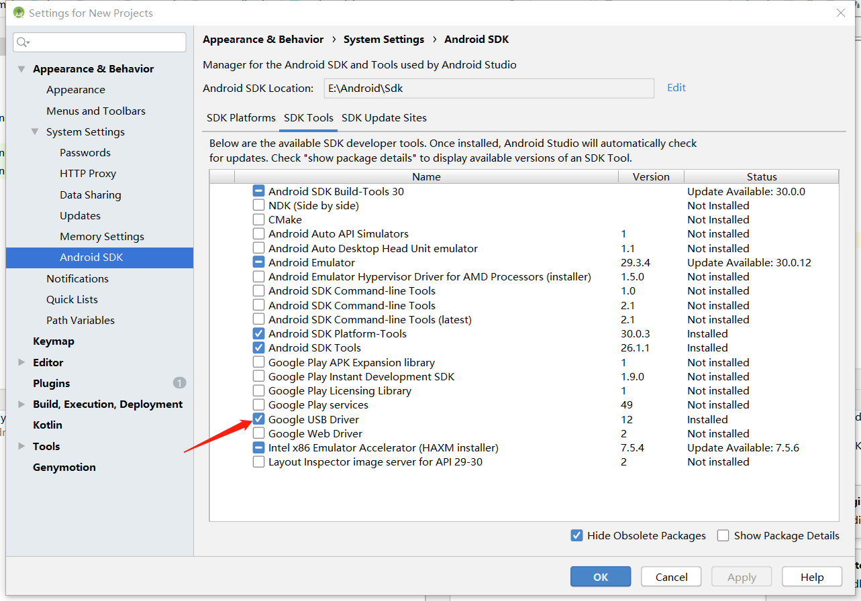Check Android Auto Desktop Head Unit emulator
Viewport: 861px width, 601px height.
click(x=258, y=248)
